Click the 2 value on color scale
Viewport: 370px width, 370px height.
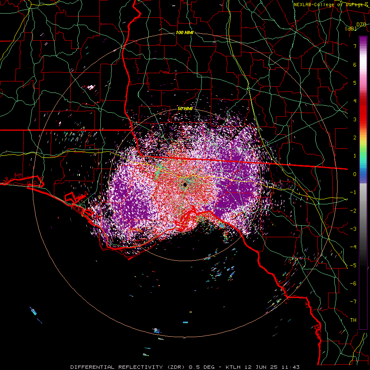(355, 138)
